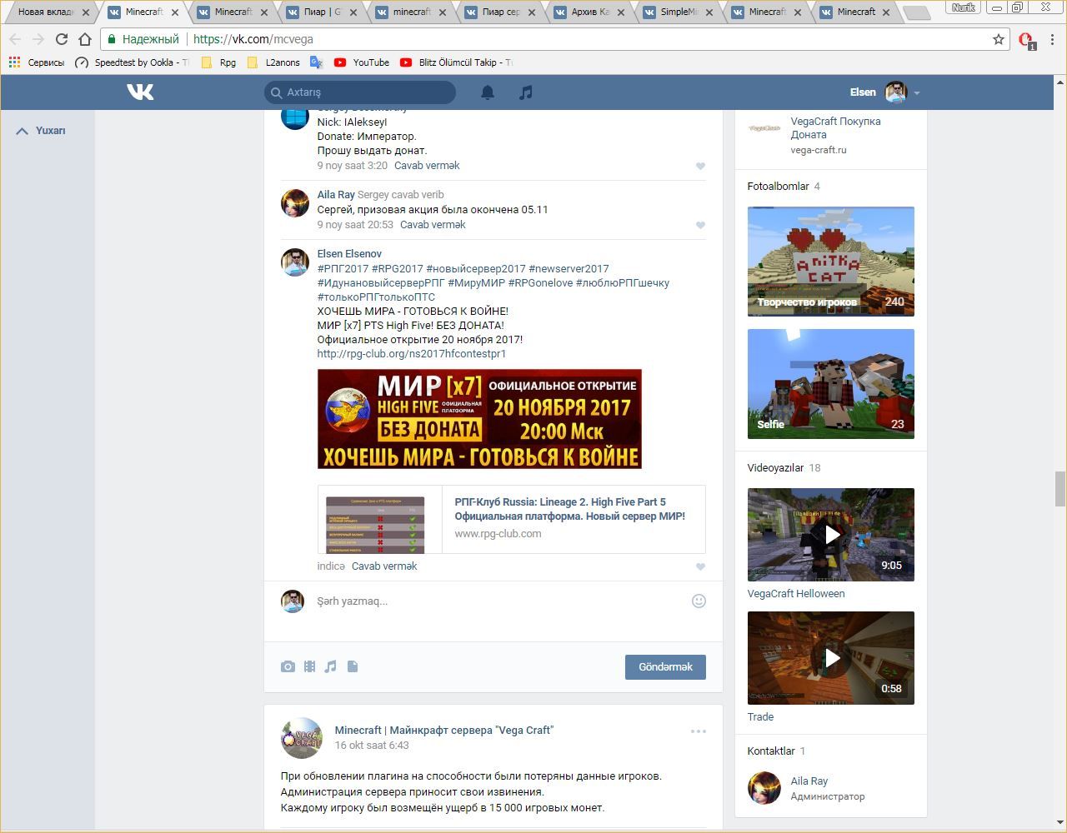Screen dimensions: 1067x833
Task: Open the Творчество игроков photo album
Action: 831,262
